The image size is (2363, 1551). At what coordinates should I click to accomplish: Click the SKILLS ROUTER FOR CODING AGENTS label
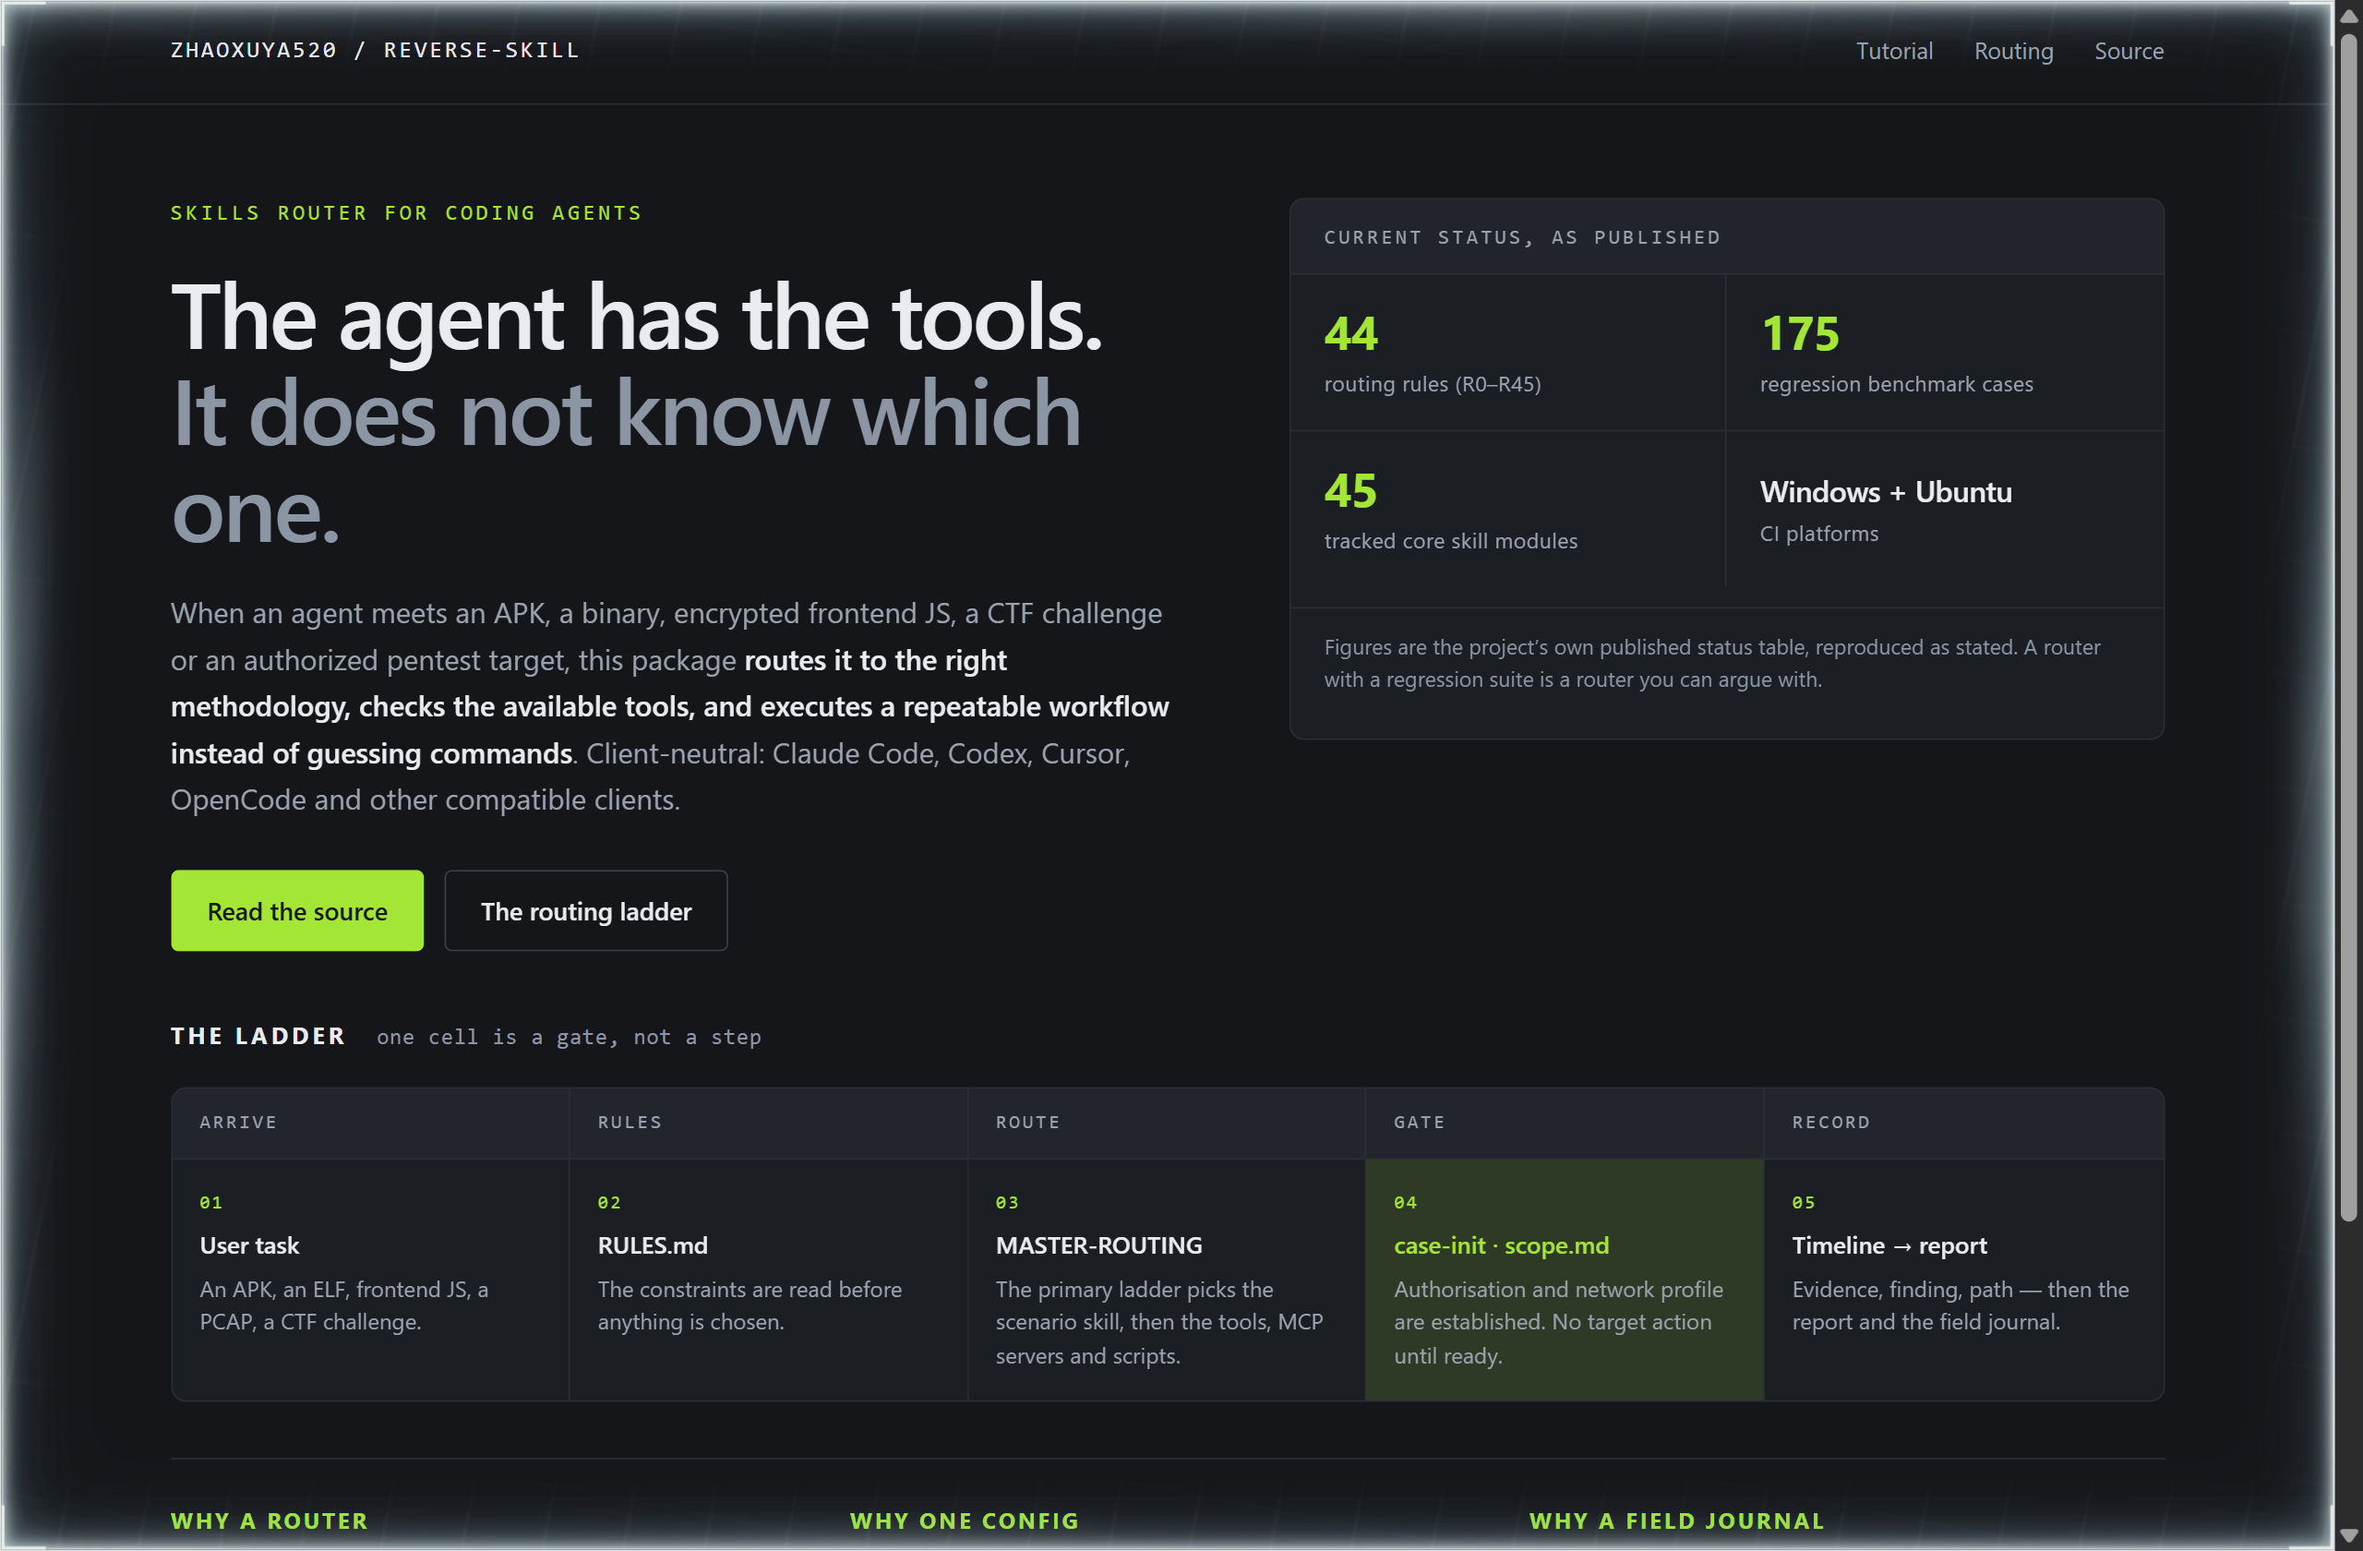click(406, 212)
